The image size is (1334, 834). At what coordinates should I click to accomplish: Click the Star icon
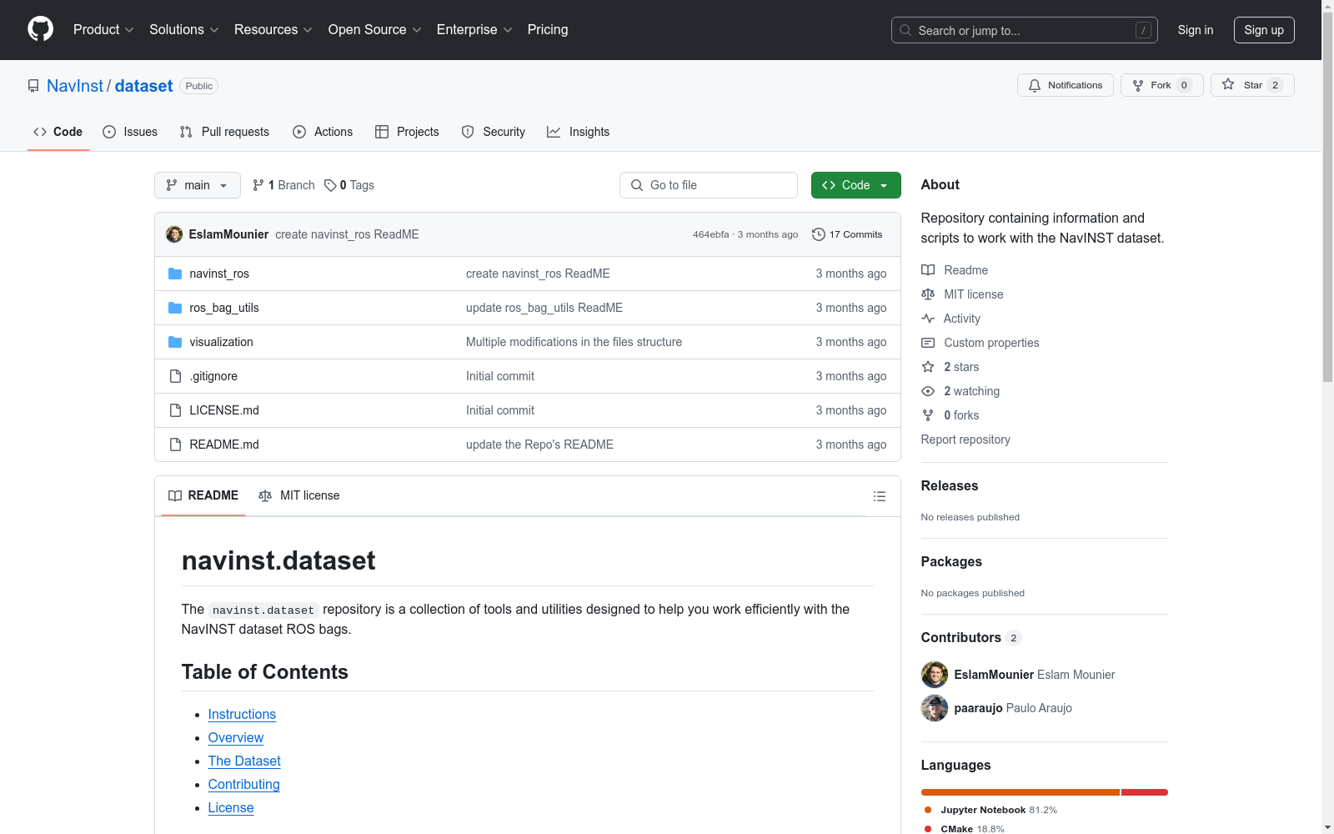point(1228,84)
